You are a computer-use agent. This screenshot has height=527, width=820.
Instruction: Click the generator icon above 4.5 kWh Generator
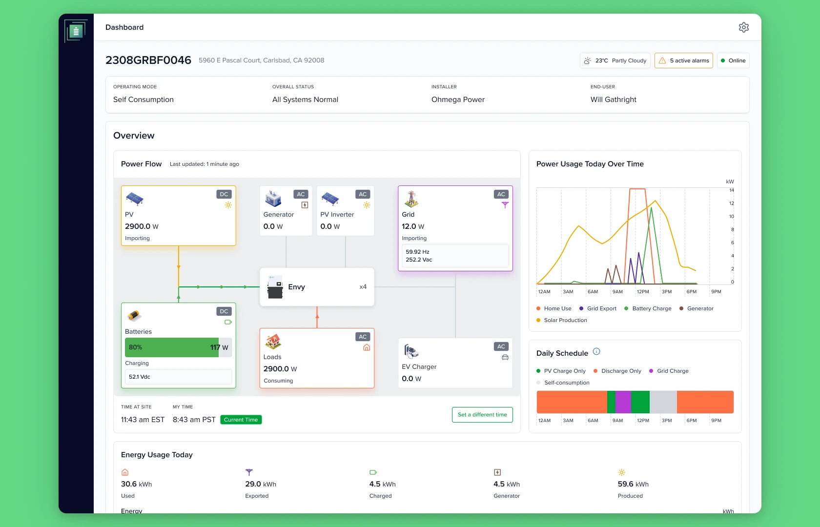click(x=497, y=472)
